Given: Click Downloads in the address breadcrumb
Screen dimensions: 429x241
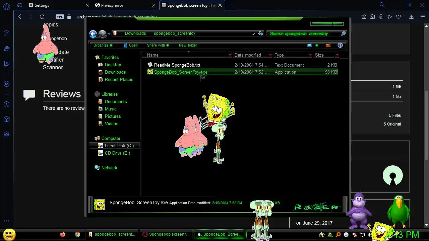Looking at the screenshot, I should point(135,33).
